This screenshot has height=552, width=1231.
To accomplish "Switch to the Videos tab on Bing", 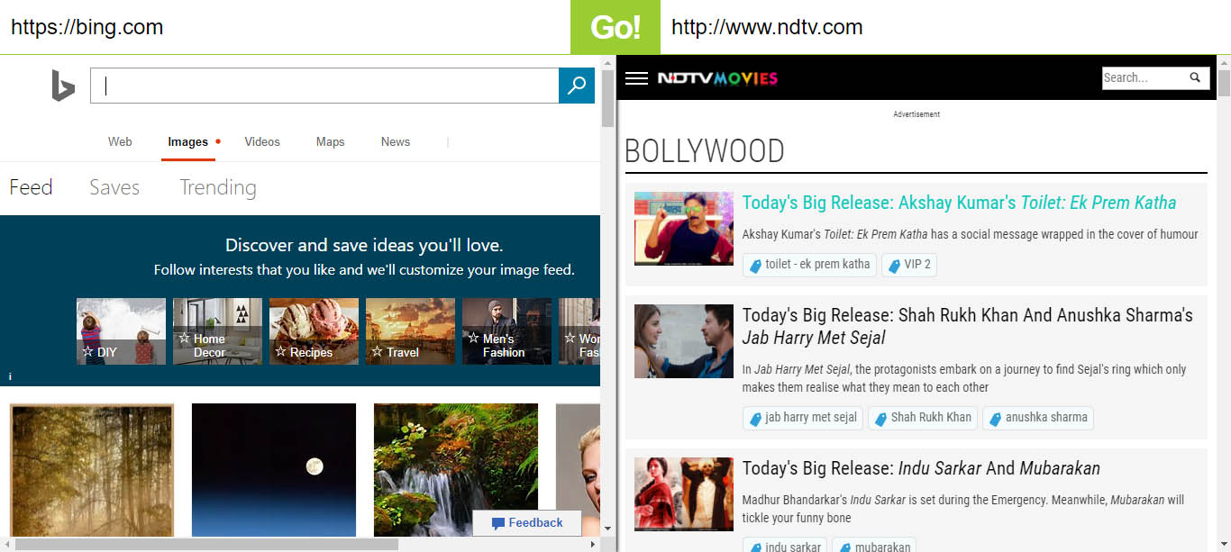I will point(262,141).
